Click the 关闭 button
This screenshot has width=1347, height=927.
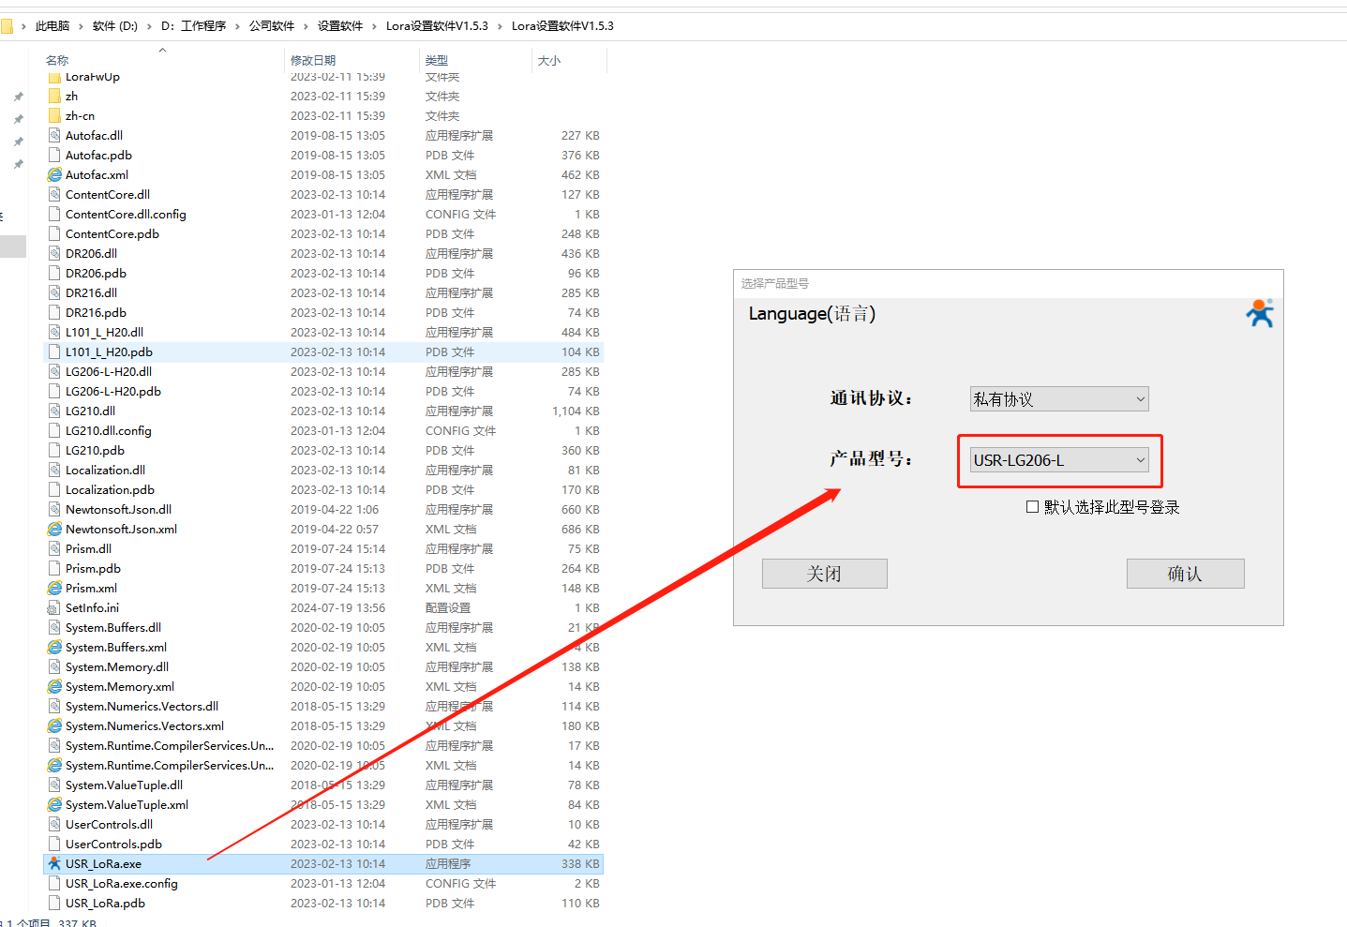click(824, 574)
